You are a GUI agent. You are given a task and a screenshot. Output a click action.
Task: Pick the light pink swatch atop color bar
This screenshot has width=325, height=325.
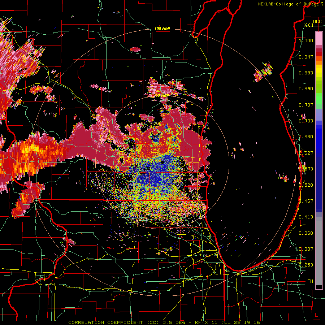[319, 39]
